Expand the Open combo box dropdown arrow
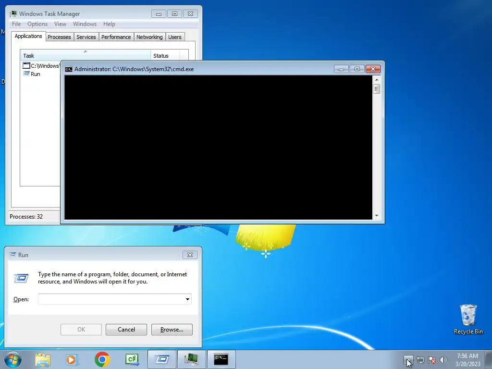492x369 pixels. tap(187, 299)
